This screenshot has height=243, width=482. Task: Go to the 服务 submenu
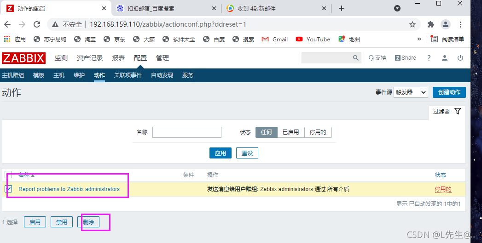(188, 75)
